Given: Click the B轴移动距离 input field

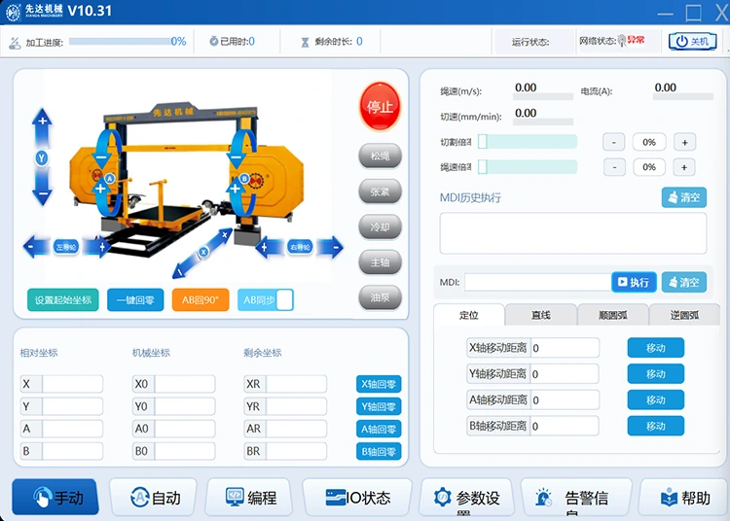Looking at the screenshot, I should (565, 426).
